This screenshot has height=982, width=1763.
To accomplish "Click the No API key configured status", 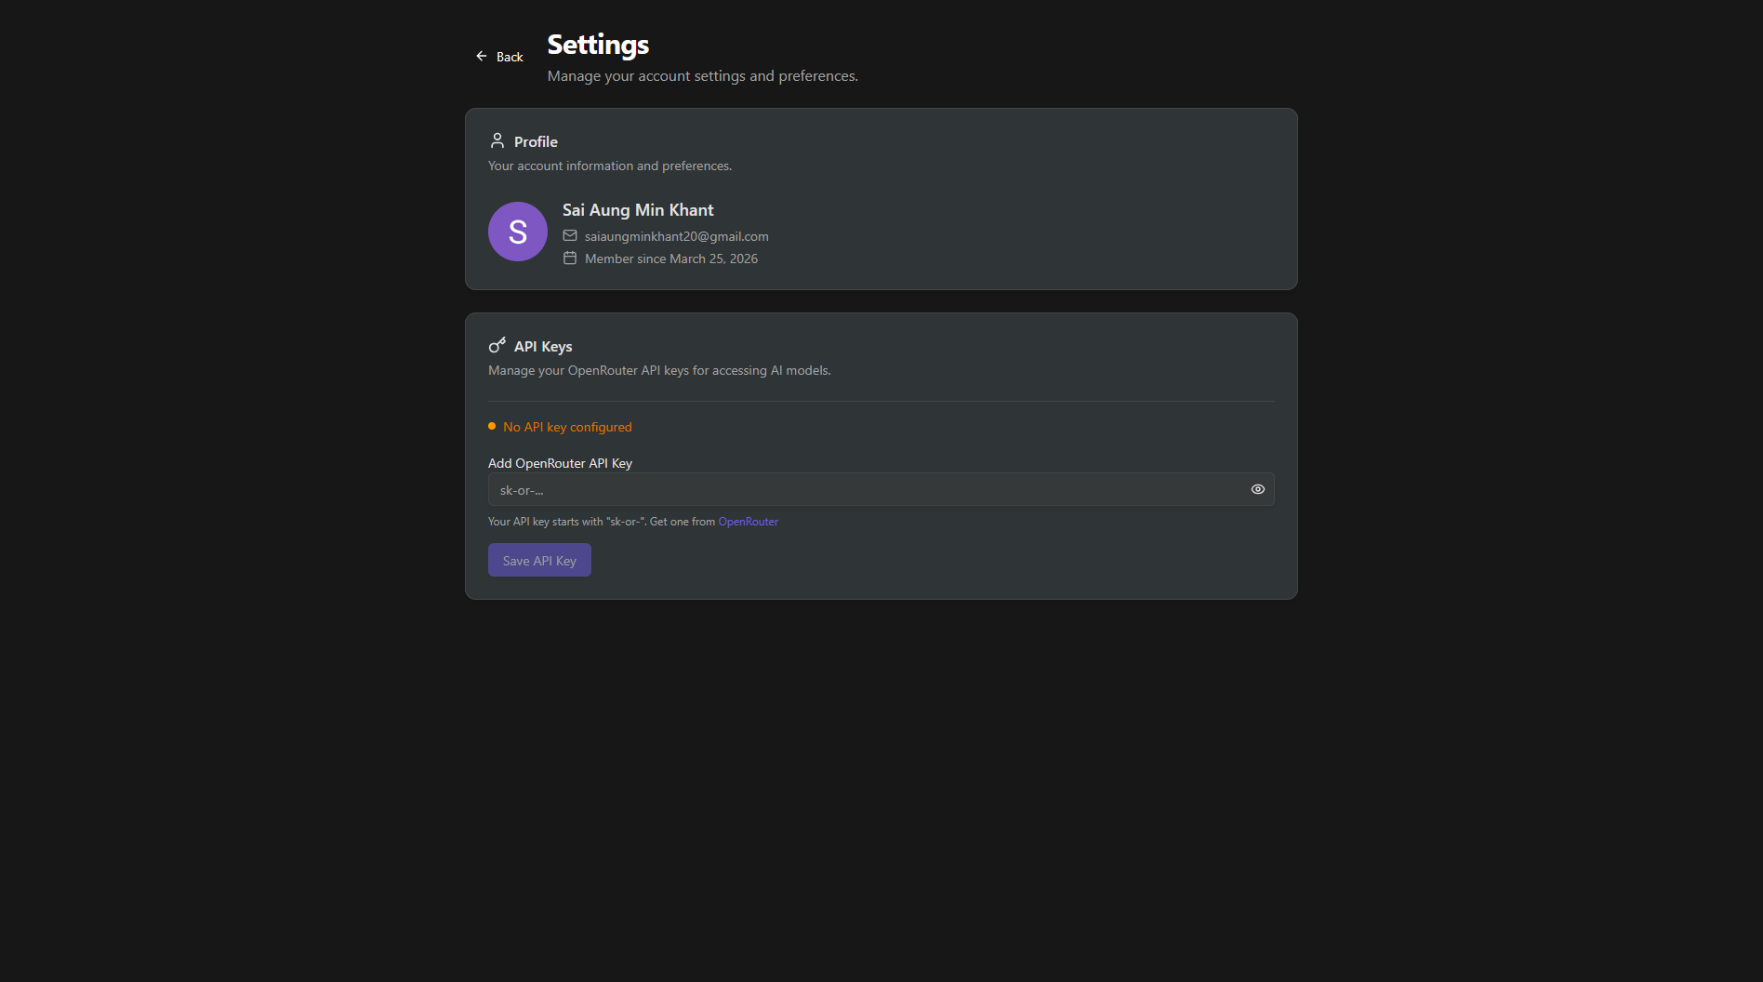I will click(567, 427).
